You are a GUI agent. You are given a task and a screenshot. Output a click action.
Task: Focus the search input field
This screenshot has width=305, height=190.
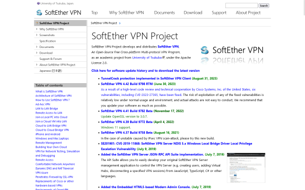242,5
